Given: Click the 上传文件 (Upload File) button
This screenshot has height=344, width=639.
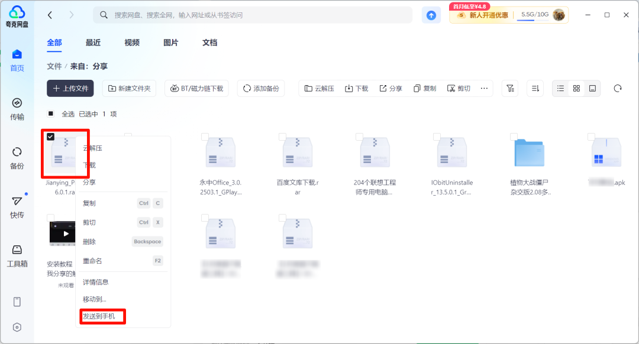Looking at the screenshot, I should [70, 88].
